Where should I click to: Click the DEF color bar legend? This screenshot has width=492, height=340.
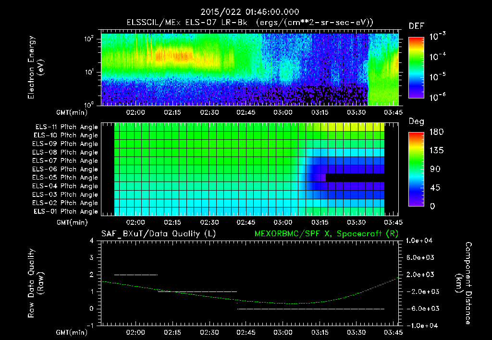[x=417, y=68]
